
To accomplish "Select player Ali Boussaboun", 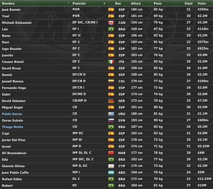I will (14, 153).
